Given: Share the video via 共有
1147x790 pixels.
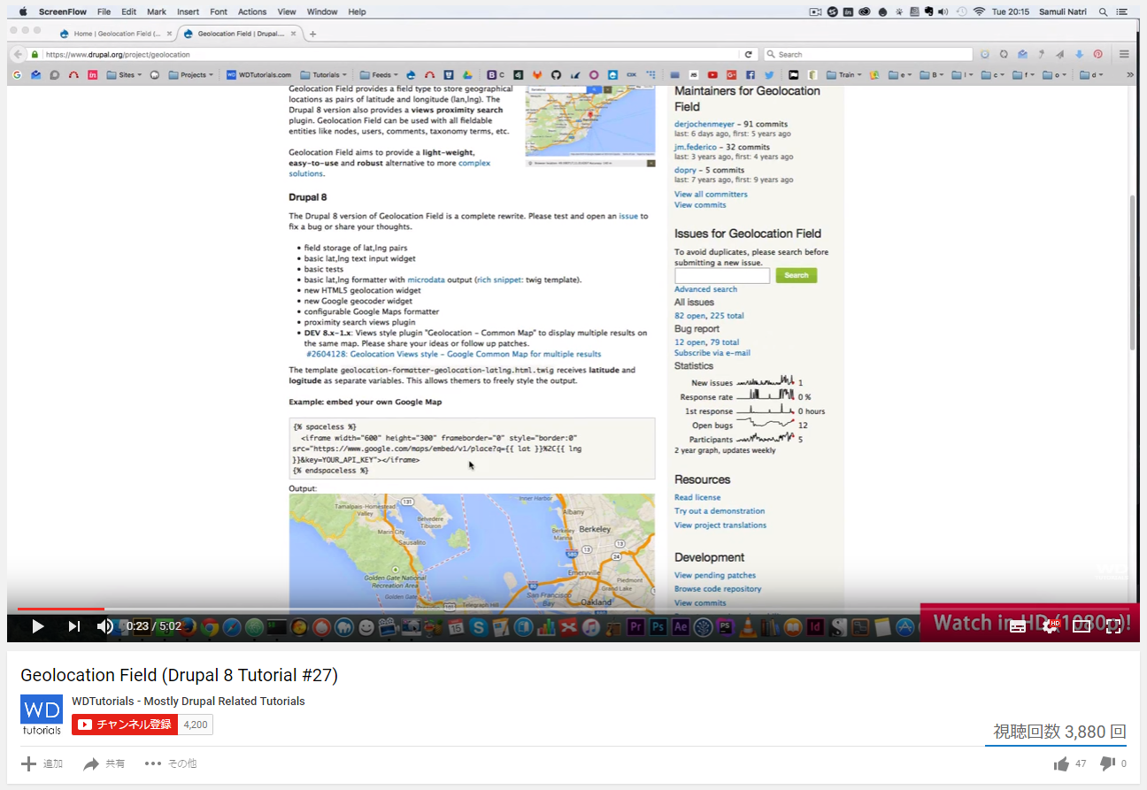Looking at the screenshot, I should pyautogui.click(x=104, y=763).
